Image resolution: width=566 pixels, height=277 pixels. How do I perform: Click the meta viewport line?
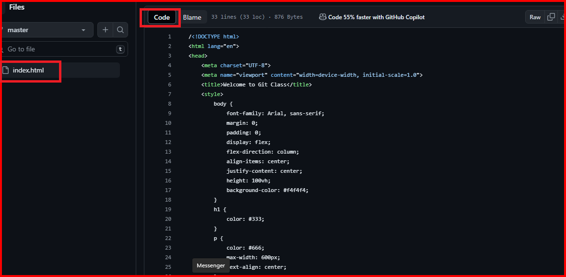click(312, 75)
